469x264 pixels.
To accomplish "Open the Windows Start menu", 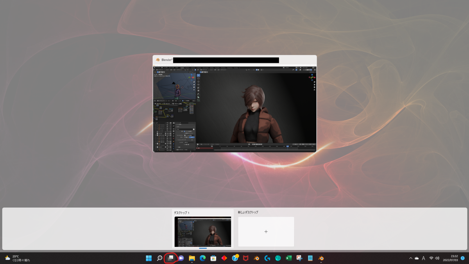I will click(x=149, y=258).
